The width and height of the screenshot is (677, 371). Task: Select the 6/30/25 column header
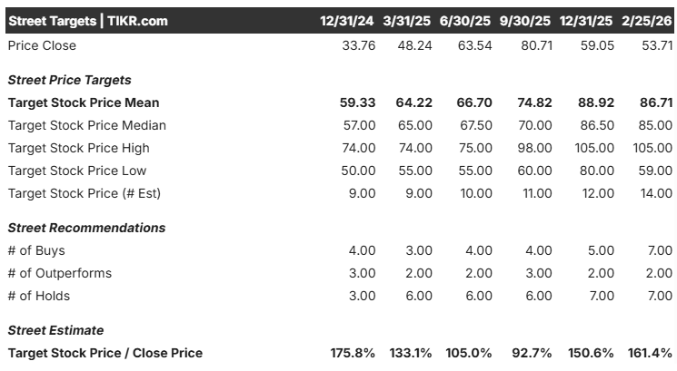click(x=465, y=21)
